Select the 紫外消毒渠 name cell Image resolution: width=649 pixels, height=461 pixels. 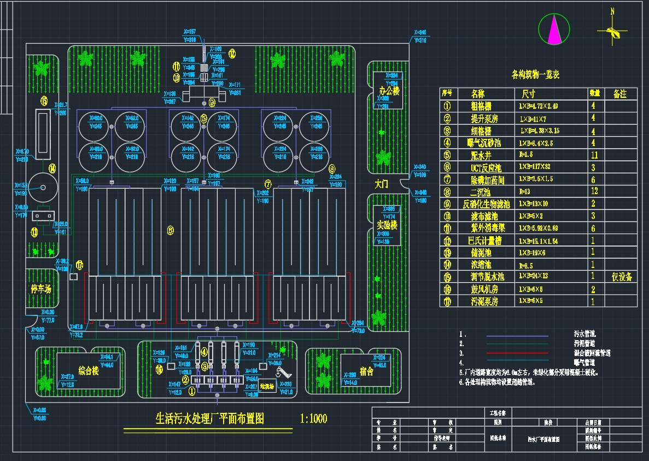pyautogui.click(x=488, y=228)
